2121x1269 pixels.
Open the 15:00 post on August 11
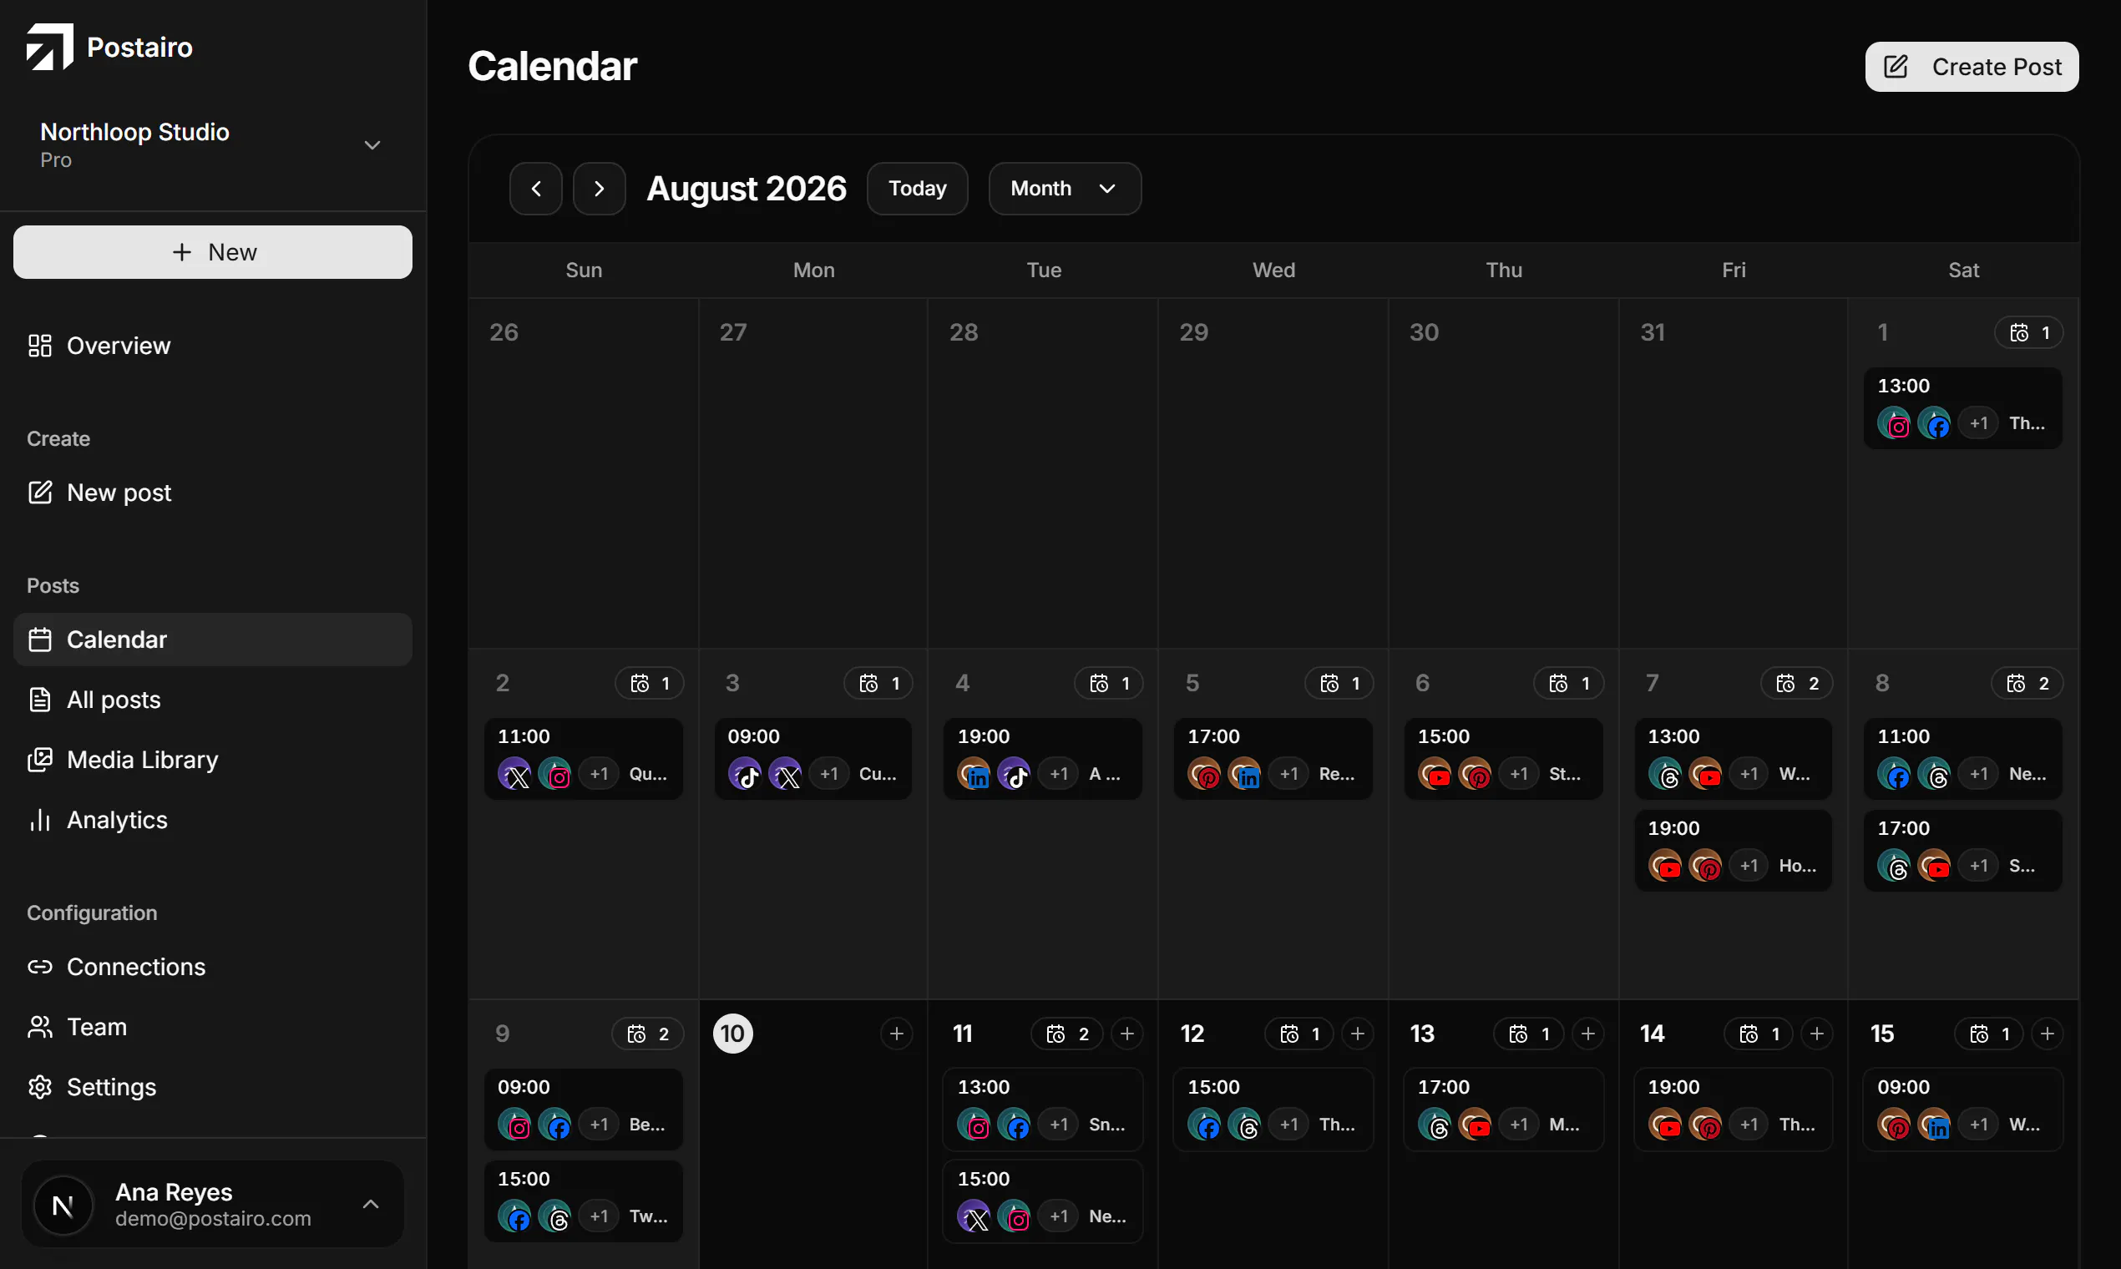coord(1042,1201)
